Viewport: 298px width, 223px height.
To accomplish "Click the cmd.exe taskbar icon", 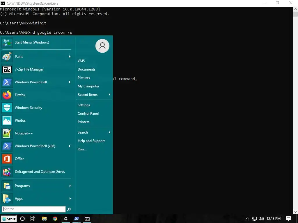I will (x=87, y=219).
